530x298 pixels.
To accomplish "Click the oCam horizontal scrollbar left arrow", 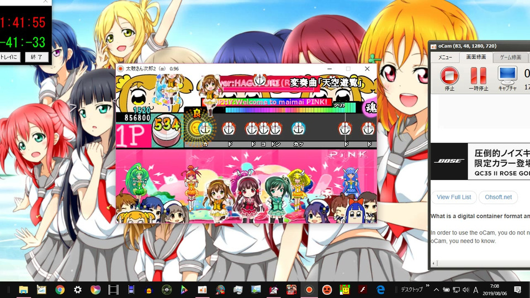I will (433, 263).
